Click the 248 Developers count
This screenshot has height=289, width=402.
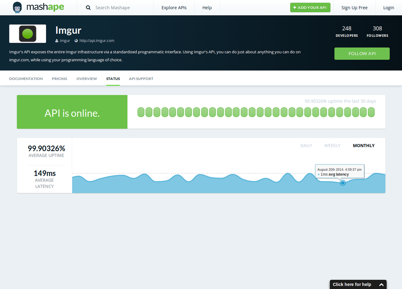click(347, 31)
